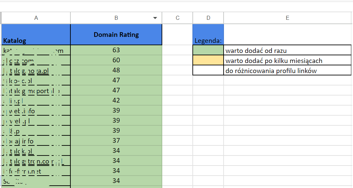Select column A header
This screenshot has height=188, width=353.
point(36,18)
